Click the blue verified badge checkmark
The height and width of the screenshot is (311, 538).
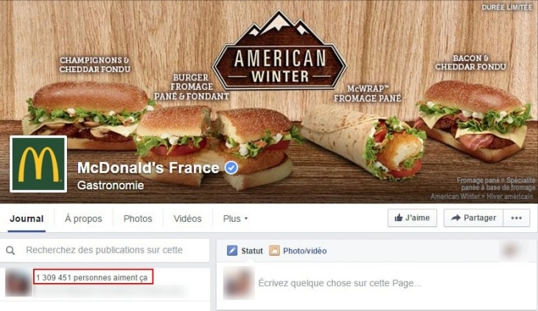[231, 168]
